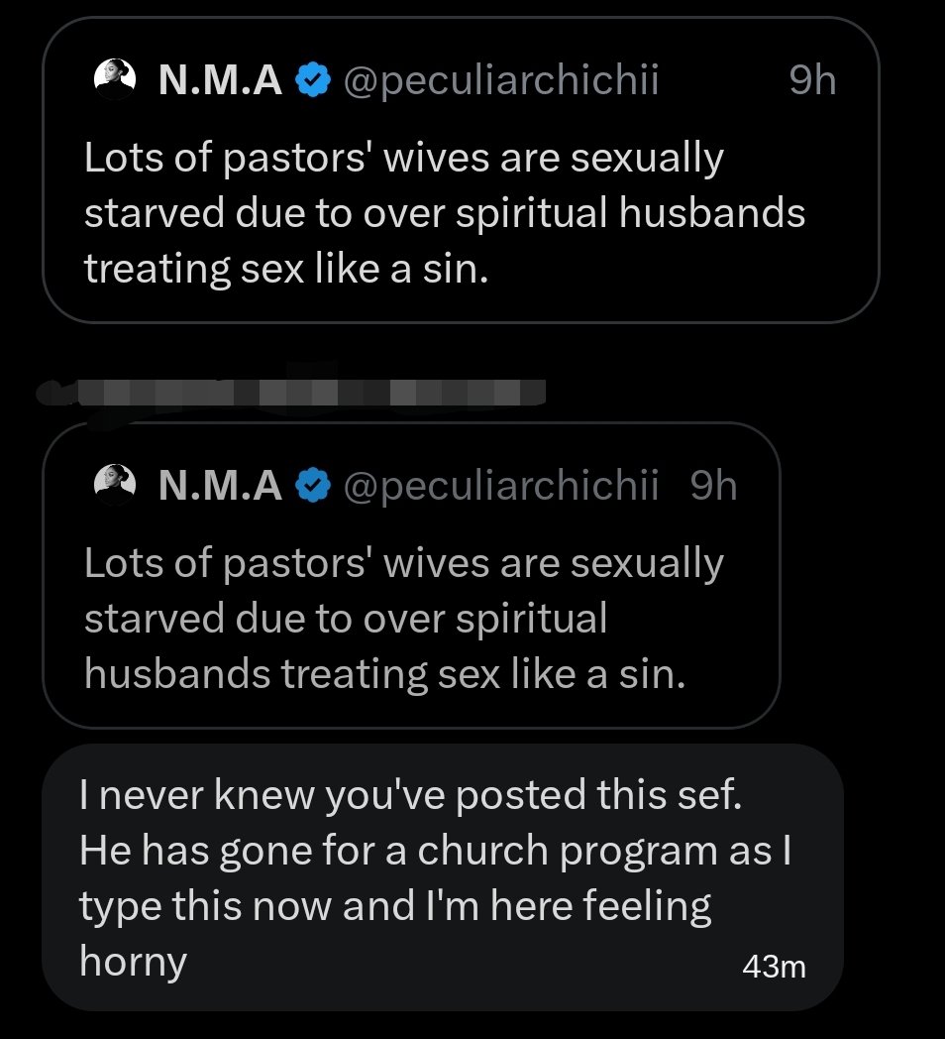945x1039 pixels.
Task: Click the 43m message timestamp
Action: [774, 967]
